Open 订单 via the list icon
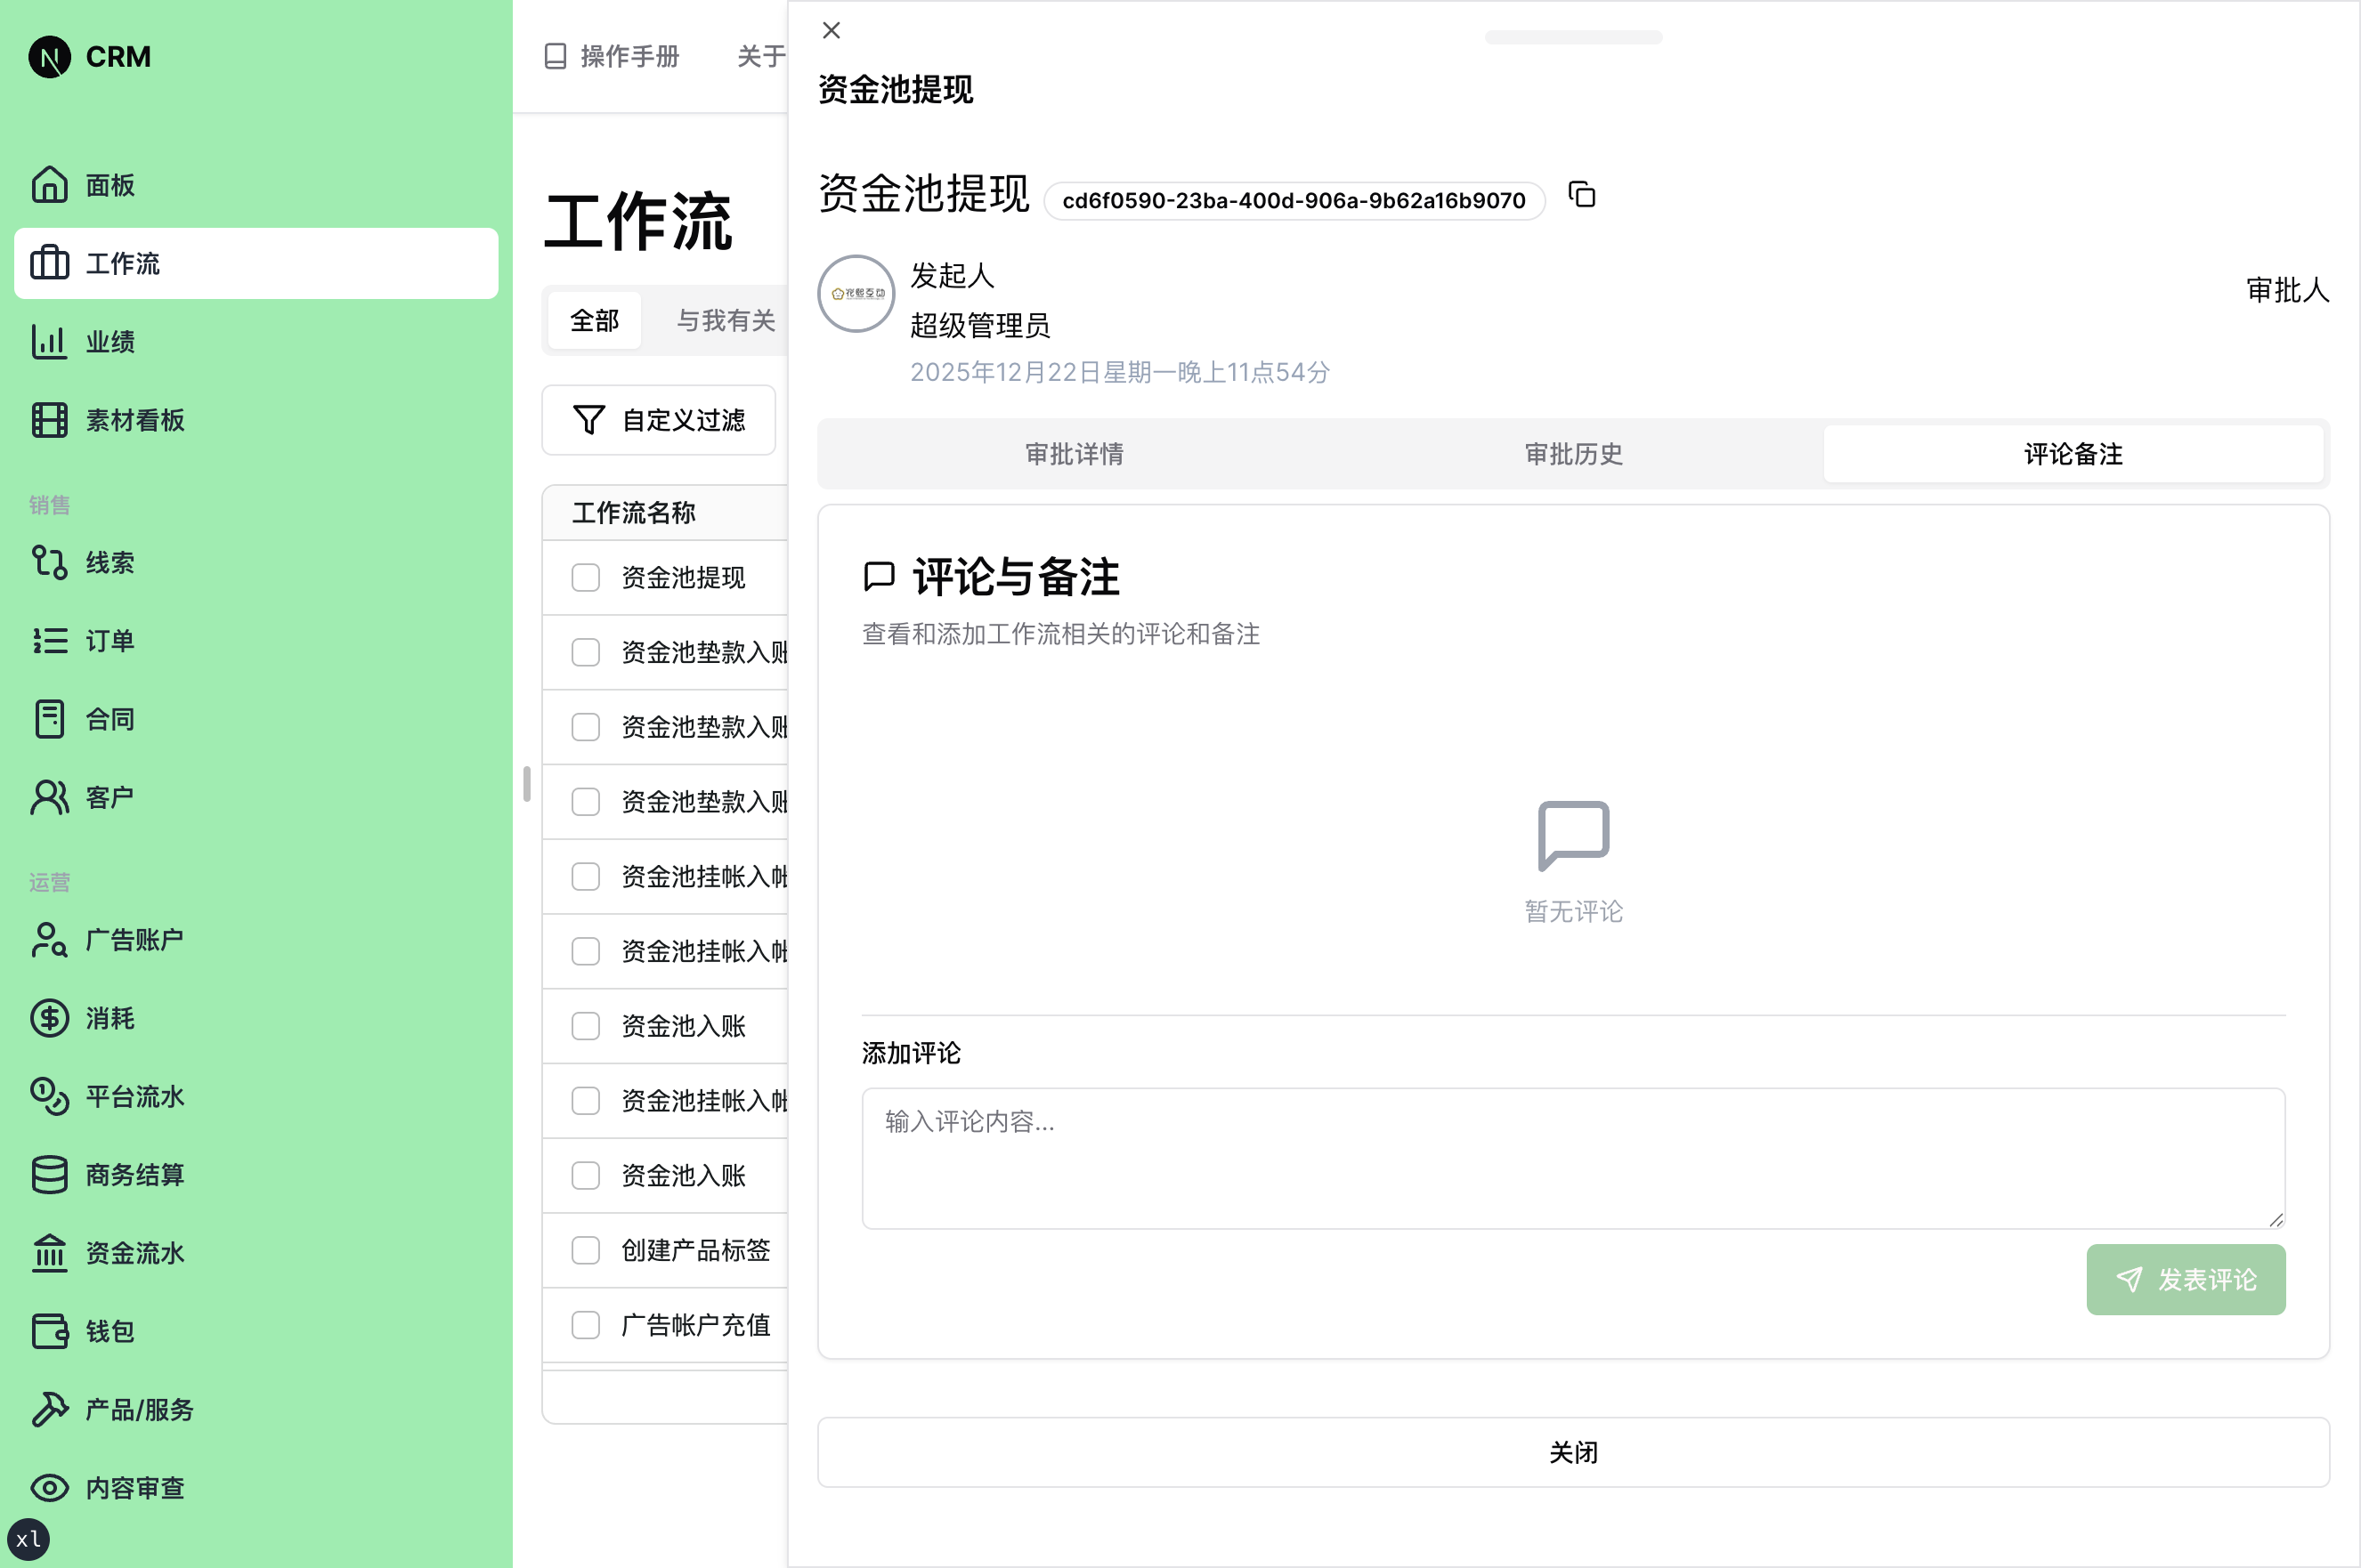 pyautogui.click(x=49, y=640)
